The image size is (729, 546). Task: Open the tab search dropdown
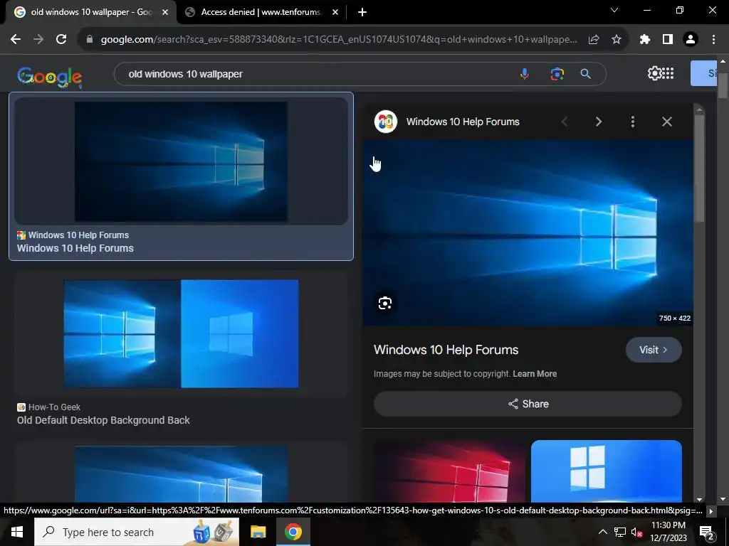click(x=614, y=10)
